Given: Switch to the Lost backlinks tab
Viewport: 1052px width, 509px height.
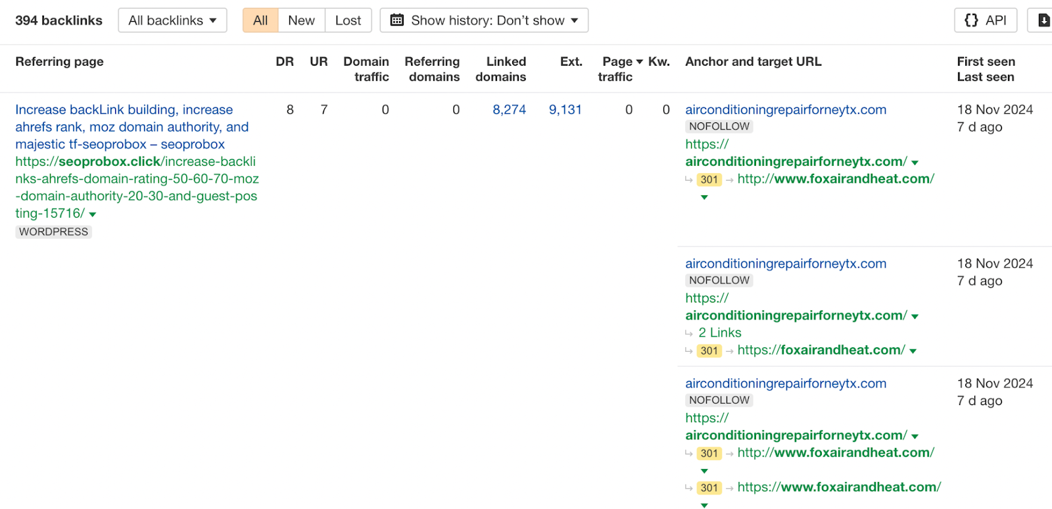Looking at the screenshot, I should [348, 20].
